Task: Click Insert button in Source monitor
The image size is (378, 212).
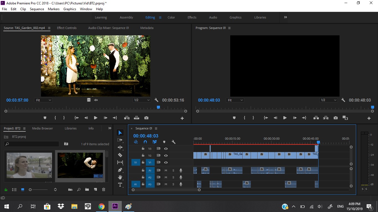Action: point(127,118)
